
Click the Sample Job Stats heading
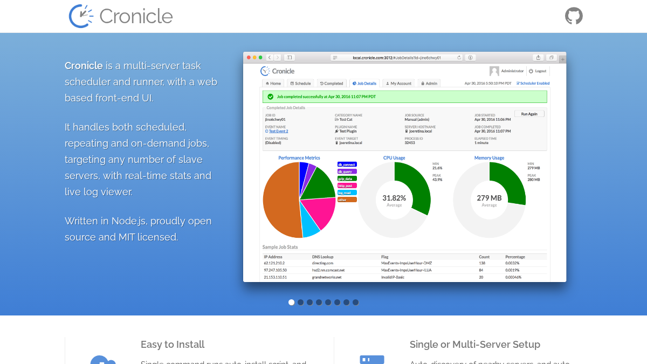pyautogui.click(x=280, y=247)
